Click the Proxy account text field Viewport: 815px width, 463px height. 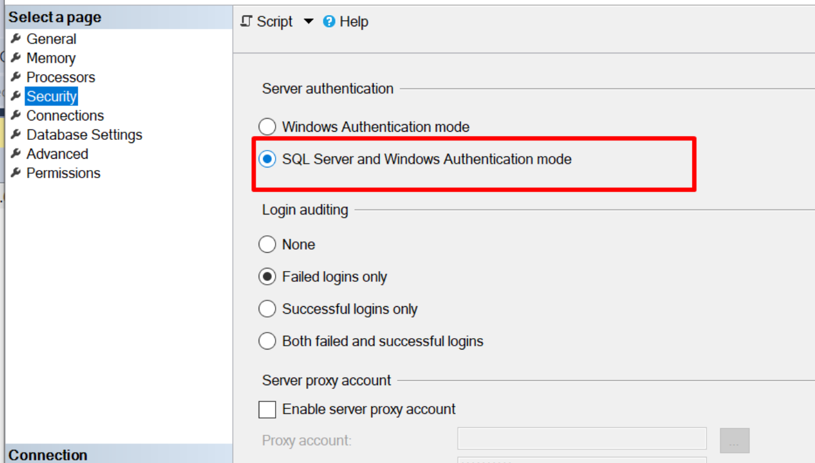[x=581, y=439]
